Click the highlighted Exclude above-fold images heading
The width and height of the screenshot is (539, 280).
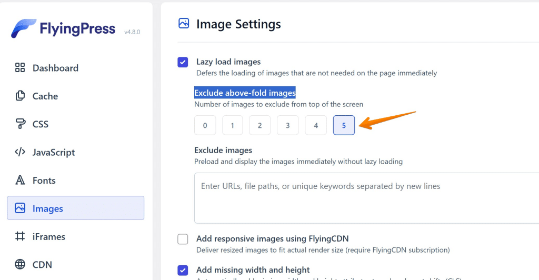point(245,93)
